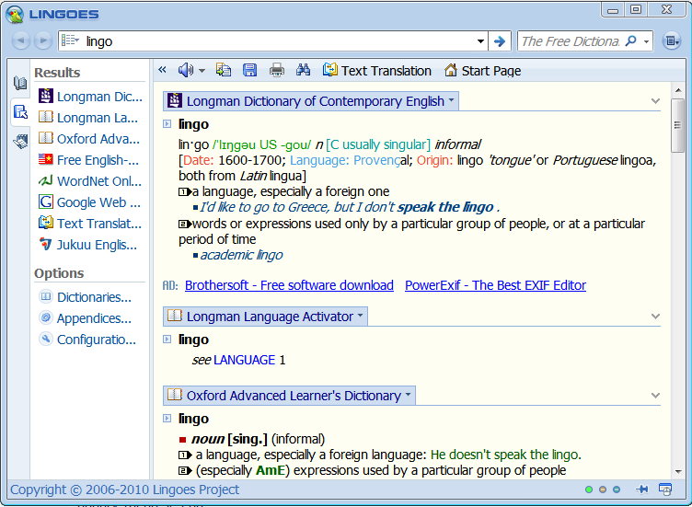
Task: Click The Free Dictionary search field
Action: point(571,41)
